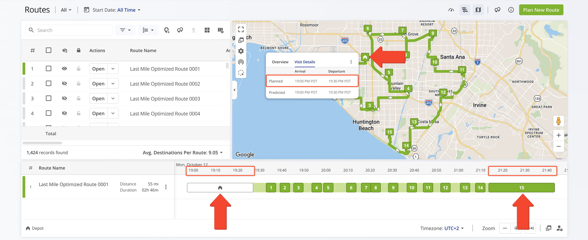
Task: Click the upload icon in routes toolbar
Action: click(x=194, y=30)
